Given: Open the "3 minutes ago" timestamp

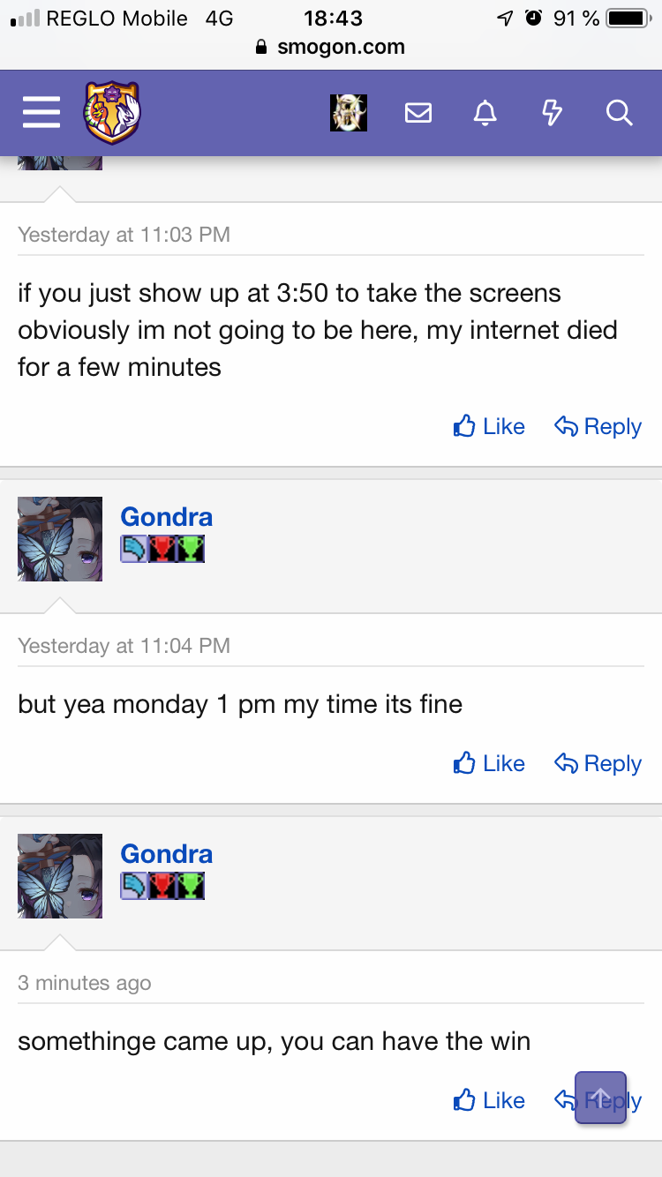Looking at the screenshot, I should pos(85,983).
